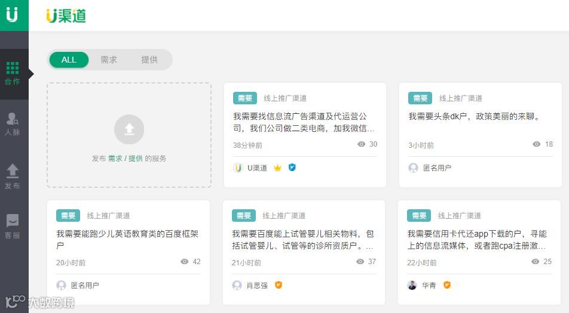This screenshot has height=313, width=569.
Task: Click 需要 tag on 头条dk户 card
Action: tap(420, 98)
